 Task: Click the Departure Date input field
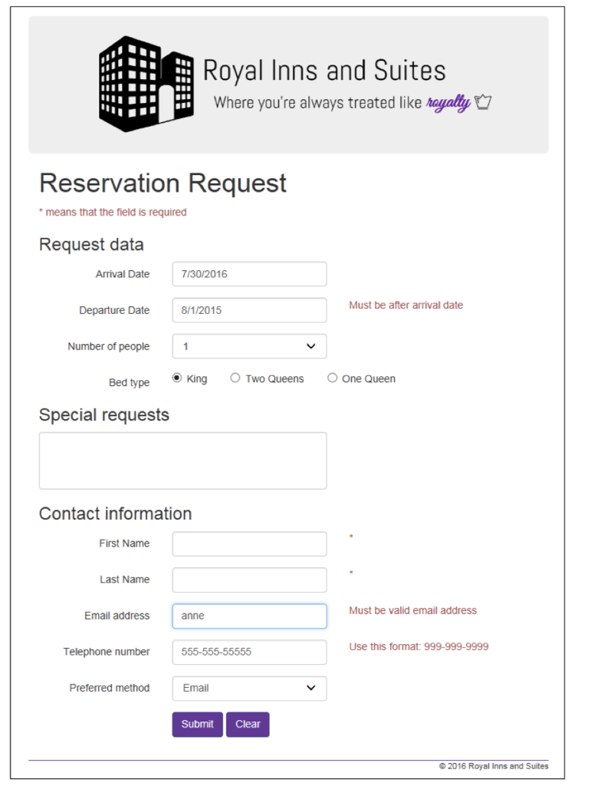248,310
